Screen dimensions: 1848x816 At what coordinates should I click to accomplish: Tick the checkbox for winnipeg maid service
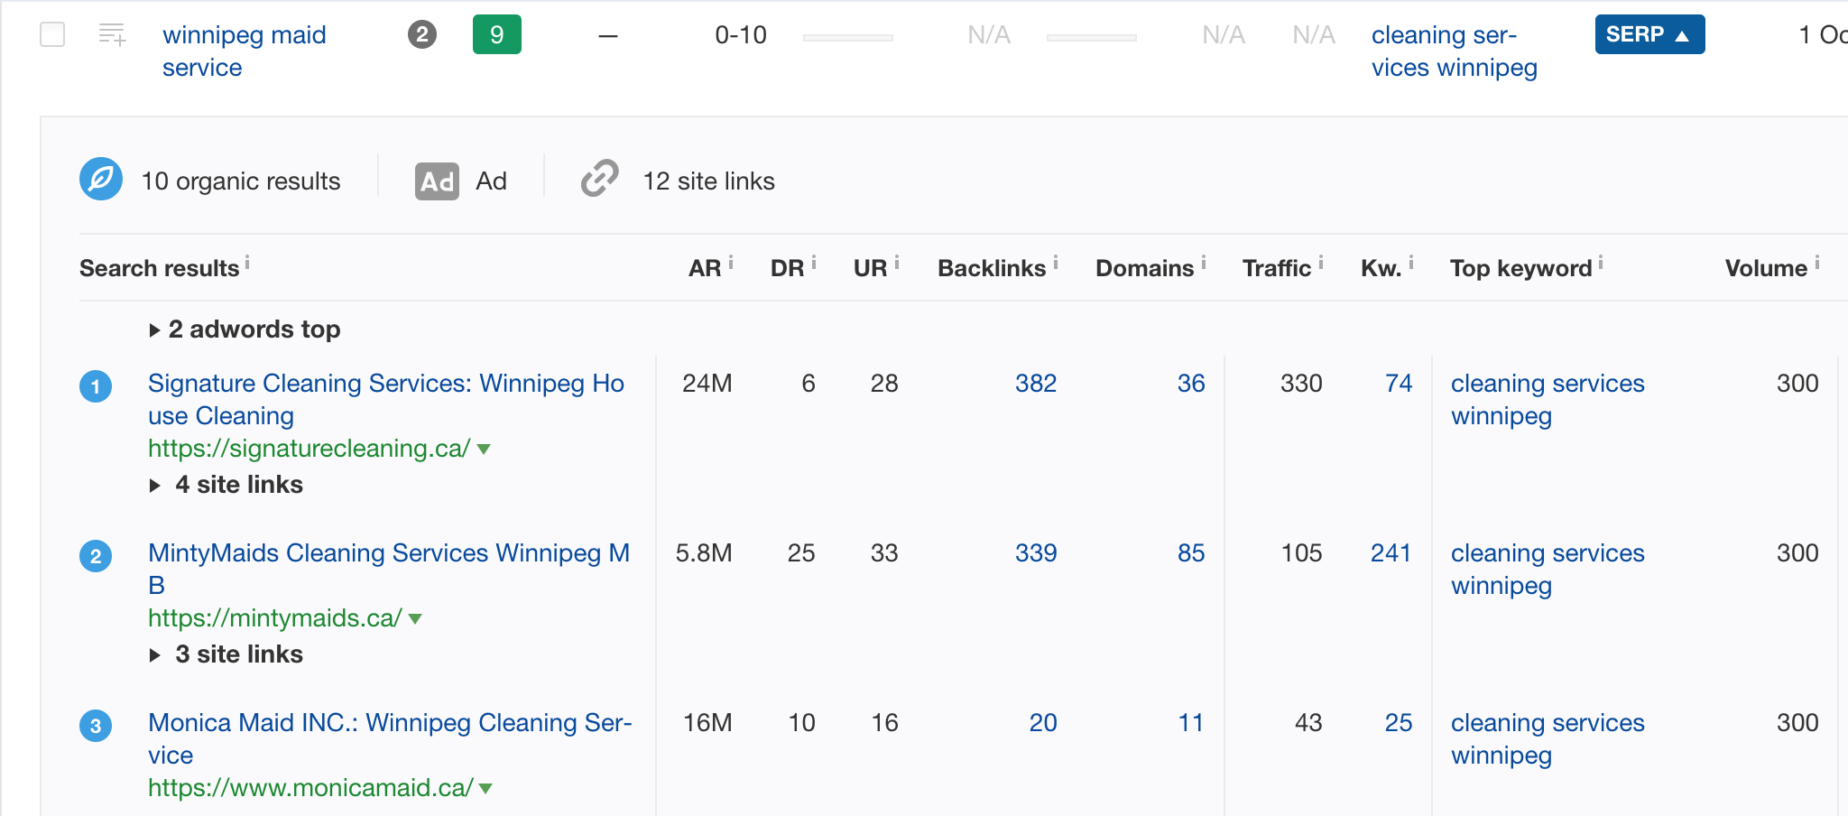(x=52, y=35)
